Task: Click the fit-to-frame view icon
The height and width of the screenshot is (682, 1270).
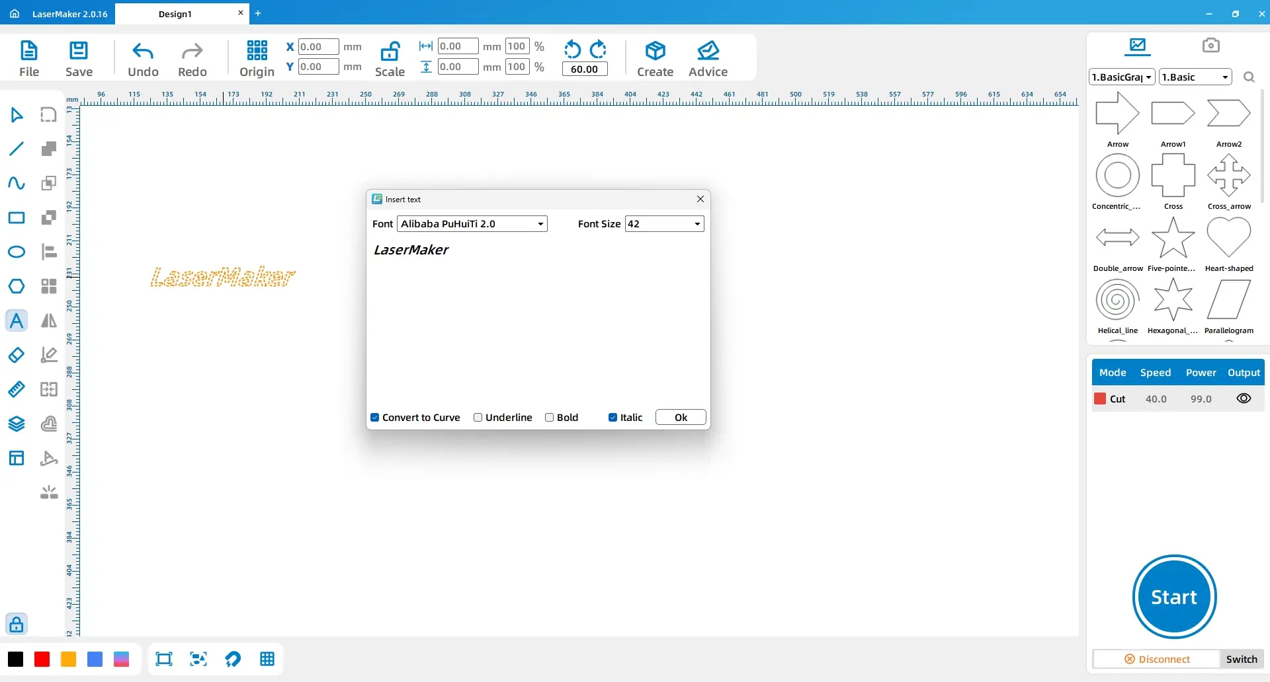Action: (164, 659)
